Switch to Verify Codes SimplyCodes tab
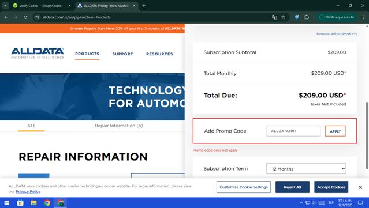The image size is (369, 208). click(40, 6)
